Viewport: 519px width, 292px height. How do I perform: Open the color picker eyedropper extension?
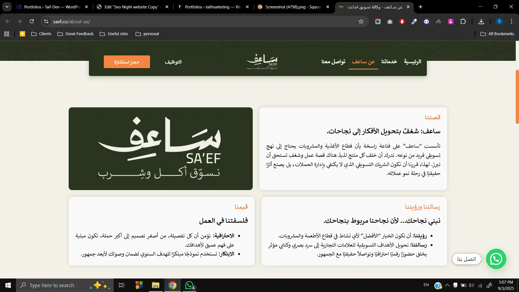(414, 22)
